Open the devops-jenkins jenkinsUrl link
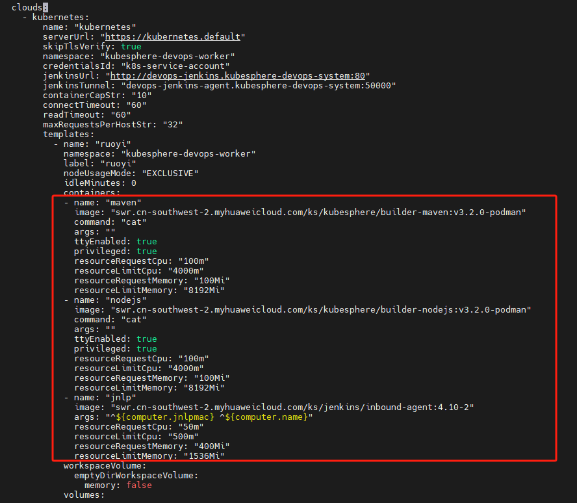This screenshot has width=577, height=503. [x=238, y=76]
